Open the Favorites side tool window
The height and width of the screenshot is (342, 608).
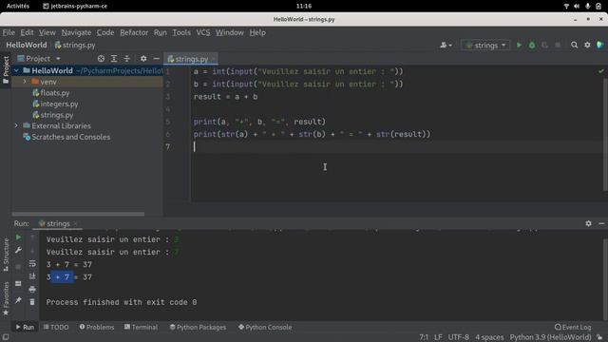6,298
